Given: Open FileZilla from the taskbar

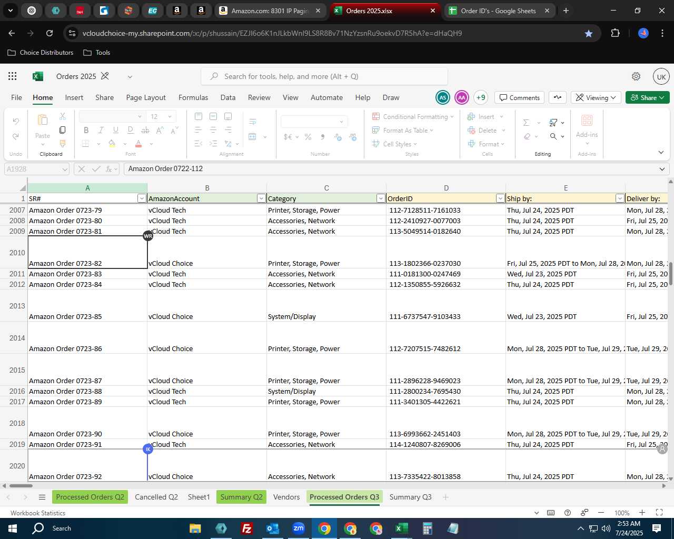Looking at the screenshot, I should pos(246,528).
